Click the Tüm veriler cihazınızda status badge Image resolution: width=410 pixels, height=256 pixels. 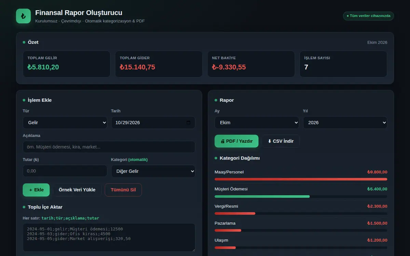click(x=368, y=16)
